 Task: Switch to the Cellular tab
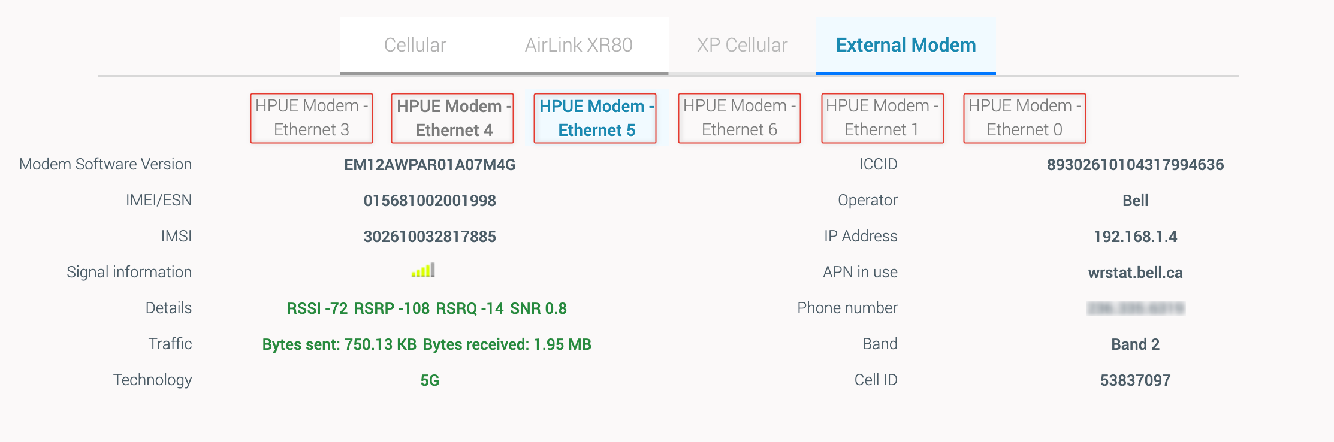pyautogui.click(x=415, y=45)
